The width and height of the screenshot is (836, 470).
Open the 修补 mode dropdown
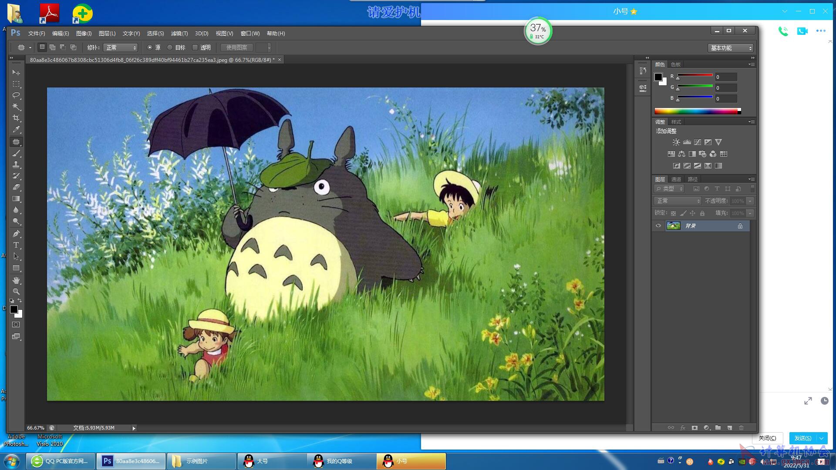(x=121, y=47)
